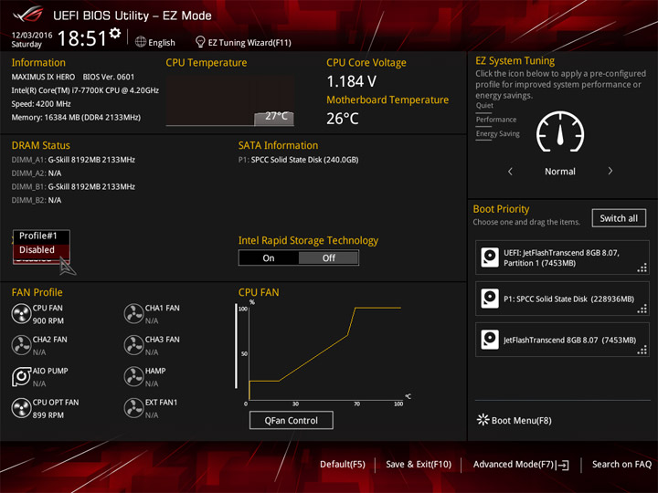The width and height of the screenshot is (658, 493).
Task: Click the language globe icon
Action: tap(141, 42)
